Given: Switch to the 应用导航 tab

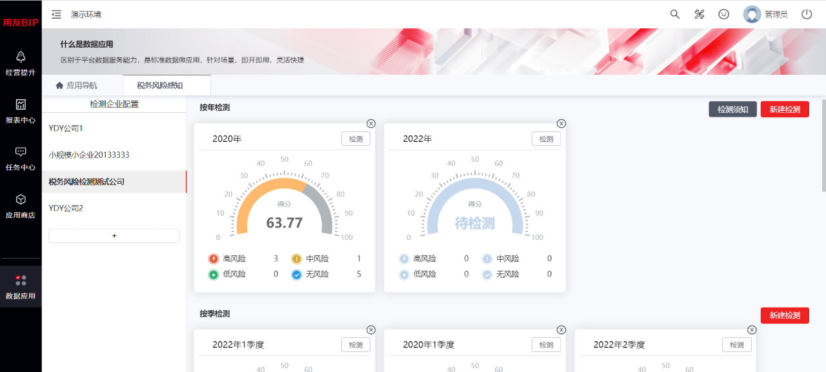Looking at the screenshot, I should click(x=77, y=85).
